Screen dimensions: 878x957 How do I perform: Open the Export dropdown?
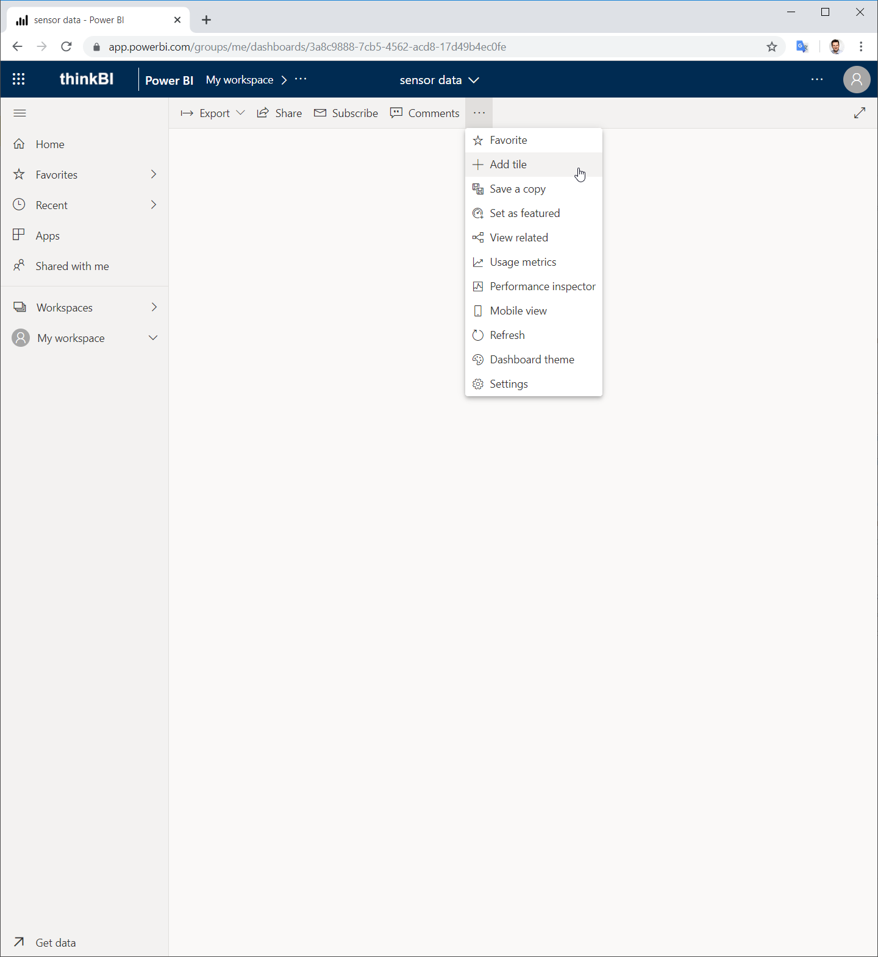pos(213,113)
